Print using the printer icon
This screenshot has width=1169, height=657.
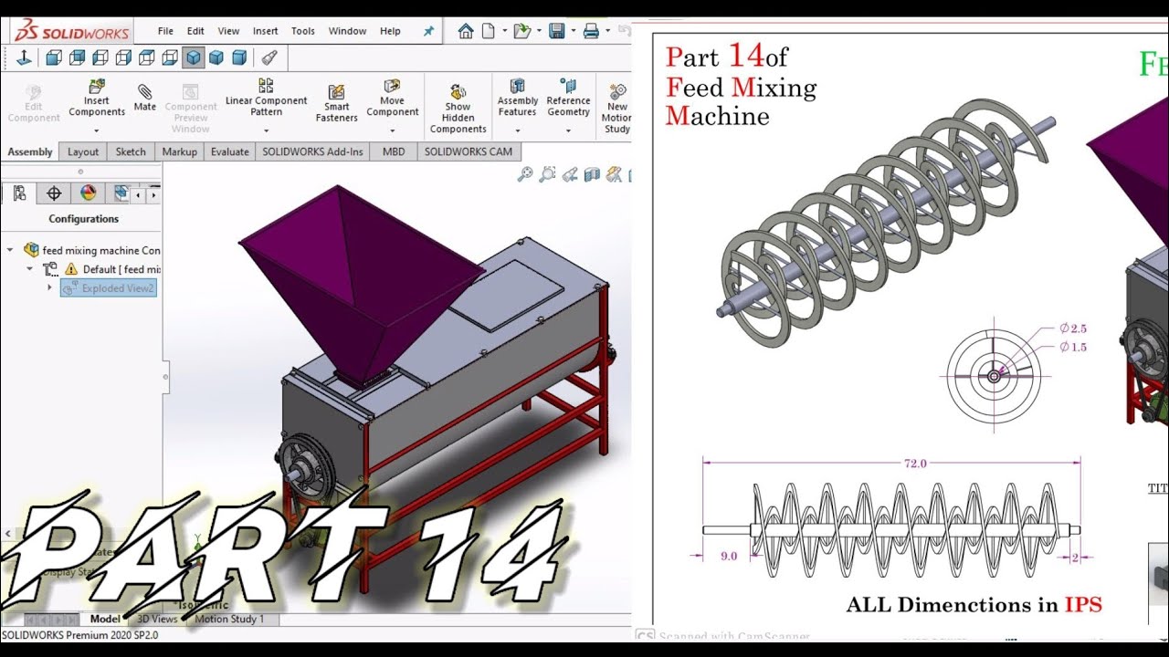click(x=591, y=31)
